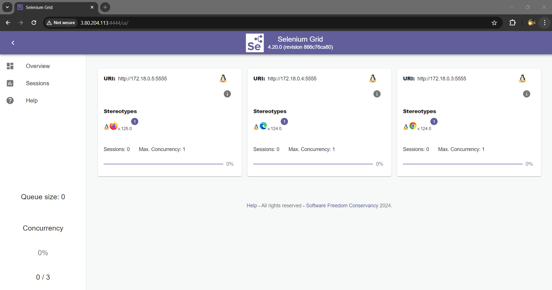Click the 0 / 3 concurrency count
Viewport: 552px width, 290px height.
point(43,277)
